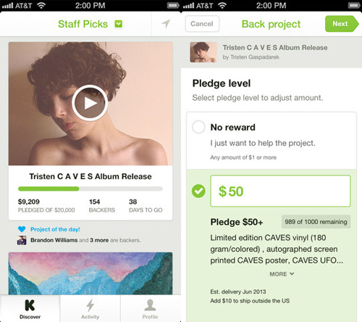Open the Profile tab
This screenshot has width=362, height=322.
click(x=150, y=309)
